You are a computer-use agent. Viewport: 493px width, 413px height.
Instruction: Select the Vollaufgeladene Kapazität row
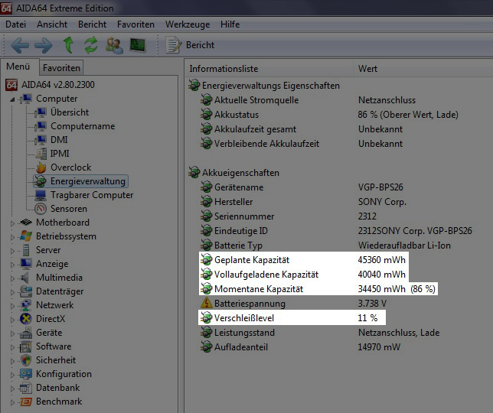click(x=304, y=275)
